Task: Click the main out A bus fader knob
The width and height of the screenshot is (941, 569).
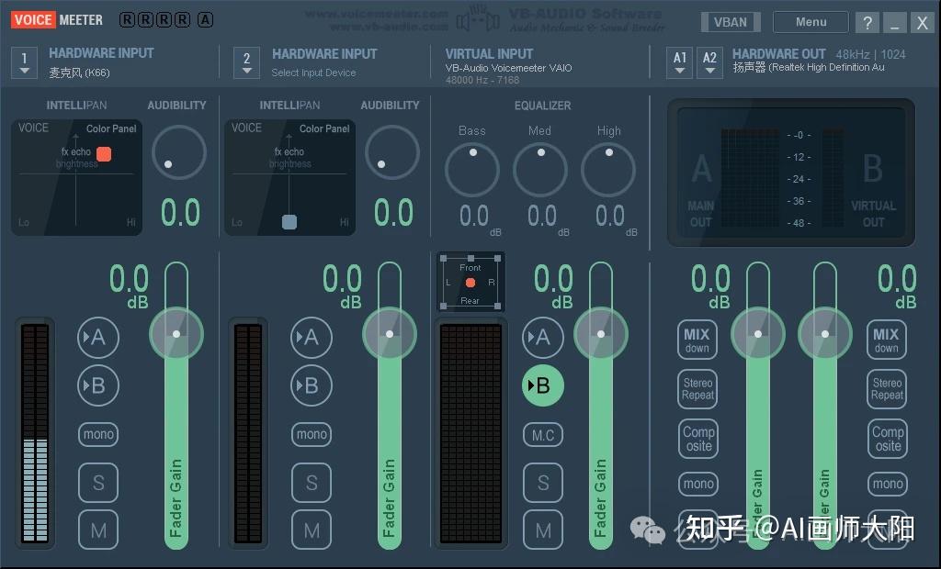Action: coord(758,334)
